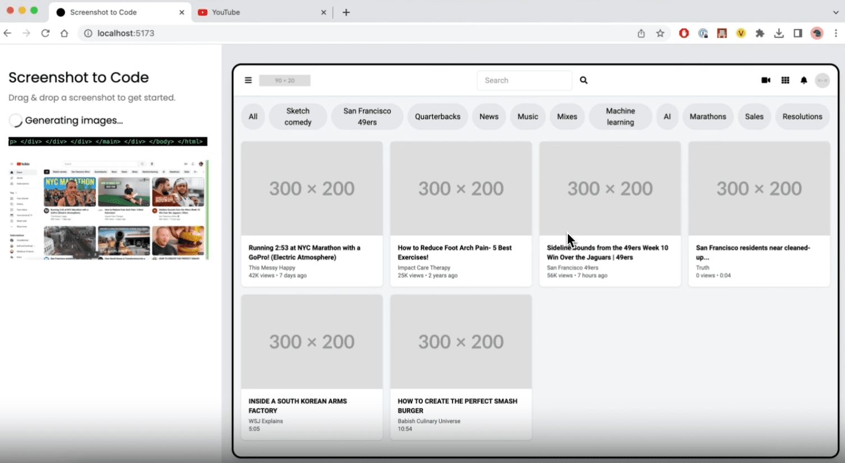Click the title How to Reduce Foot Arch Pain

(x=454, y=252)
